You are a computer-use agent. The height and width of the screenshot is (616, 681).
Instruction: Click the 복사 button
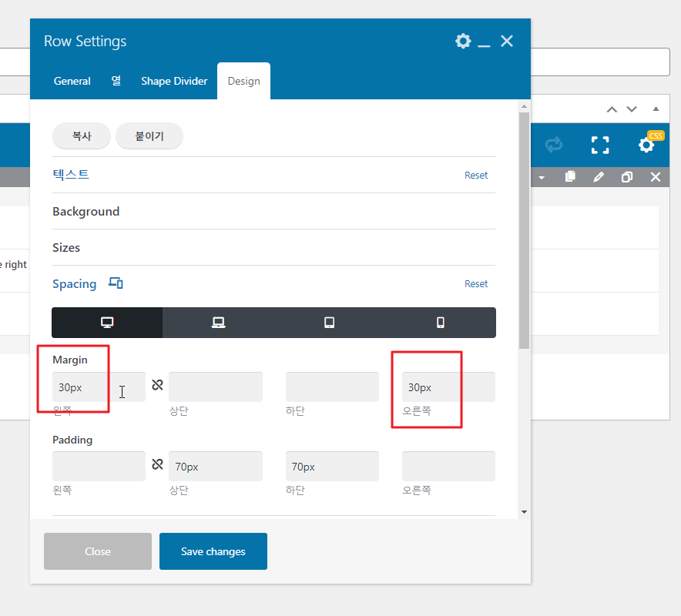click(82, 136)
